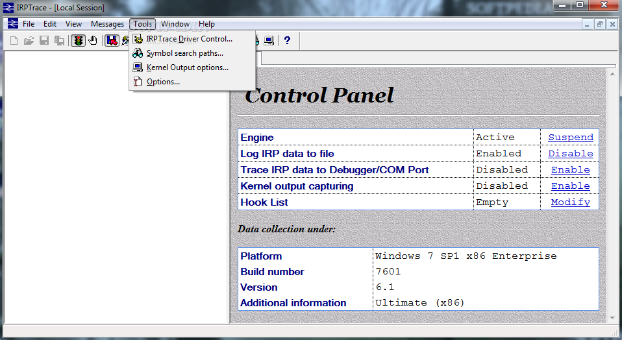Screen dimensions: 622x340
Task: Click the '6.1' version value
Action: 385,287
